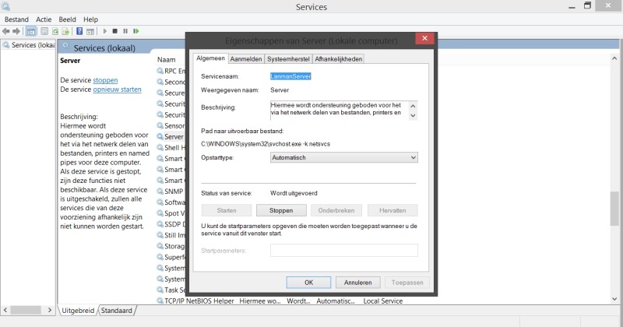Go forward with the toolbar right arrow
623x327 pixels.
coord(16,31)
